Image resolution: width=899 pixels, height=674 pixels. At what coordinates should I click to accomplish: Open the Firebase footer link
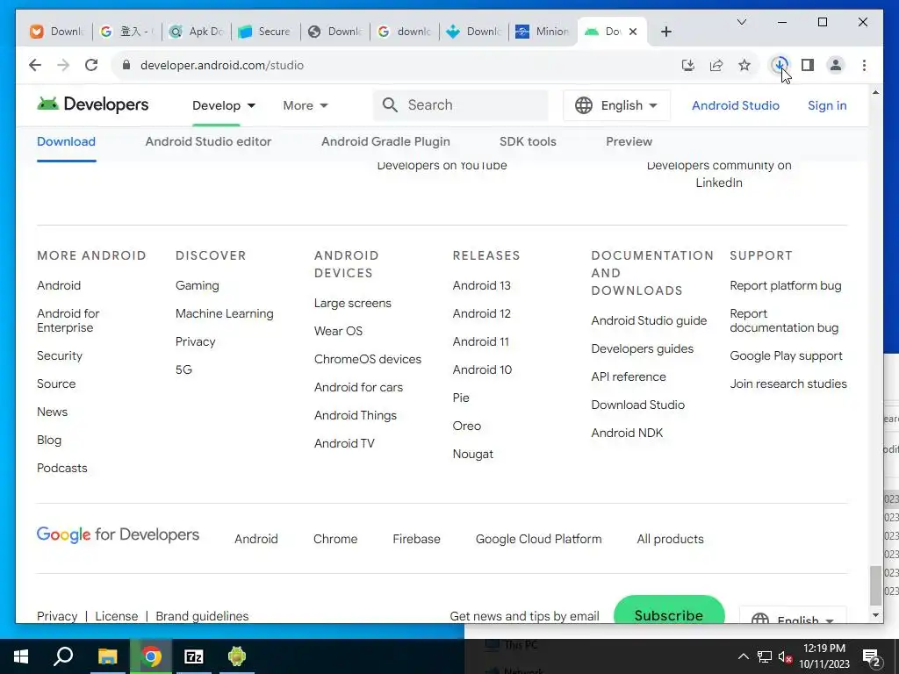click(x=416, y=539)
